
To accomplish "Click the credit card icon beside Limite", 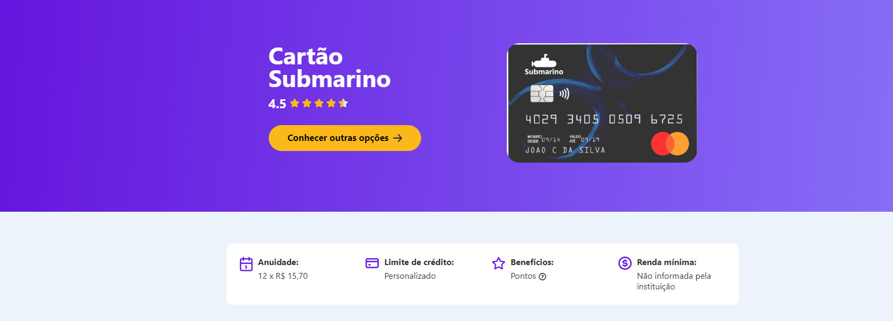I will (372, 263).
